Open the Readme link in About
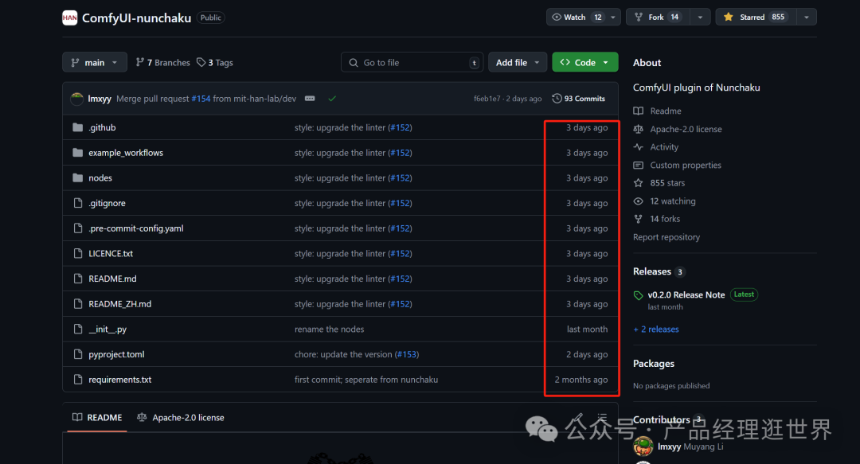 point(665,111)
